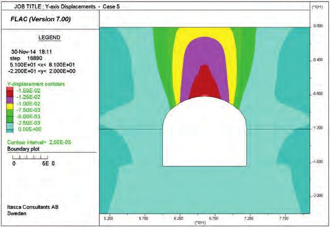Pick the teal swatch beside 0.00E+00
The width and height of the screenshot is (330, 227).
pos(10,131)
